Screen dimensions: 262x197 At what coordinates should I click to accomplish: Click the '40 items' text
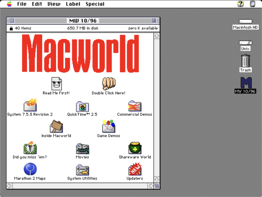tap(23, 28)
